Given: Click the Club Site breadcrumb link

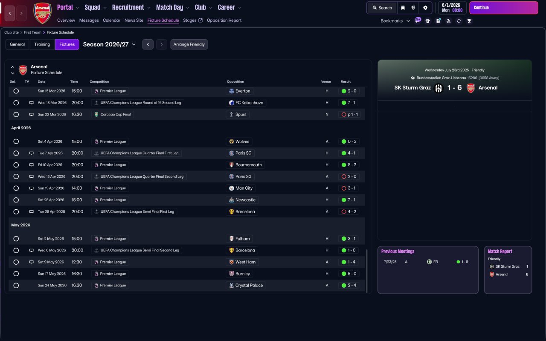Looking at the screenshot, I should pos(12,32).
